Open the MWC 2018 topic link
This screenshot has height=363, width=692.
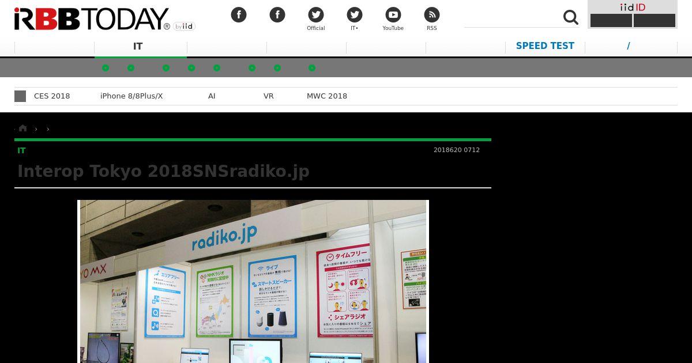[x=327, y=96]
